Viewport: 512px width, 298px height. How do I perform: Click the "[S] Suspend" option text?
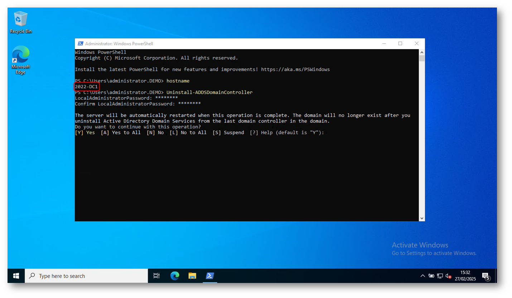(228, 133)
